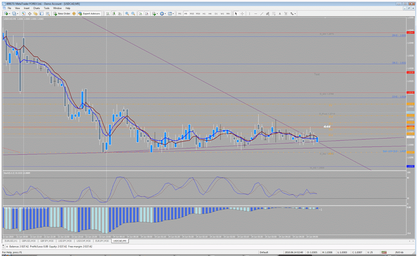Open the View menu
Image resolution: width=417 pixels, height=256 pixels.
[17, 8]
